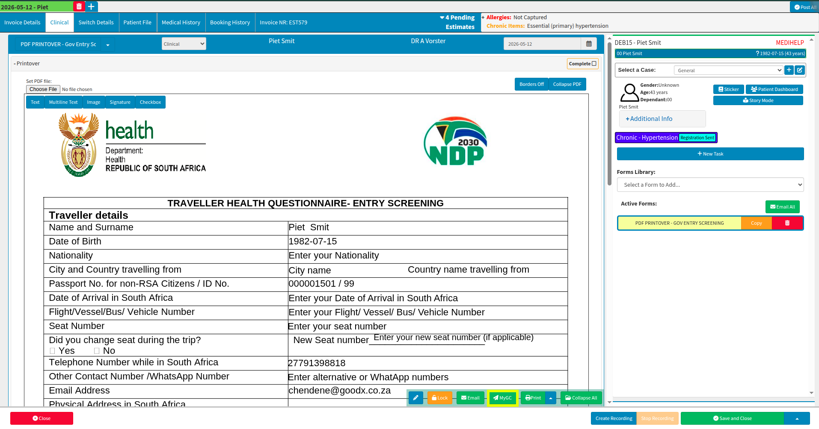Add a new case with plus icon

(x=789, y=70)
